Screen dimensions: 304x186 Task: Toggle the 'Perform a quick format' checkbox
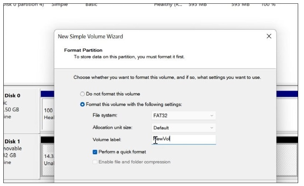pos(95,152)
